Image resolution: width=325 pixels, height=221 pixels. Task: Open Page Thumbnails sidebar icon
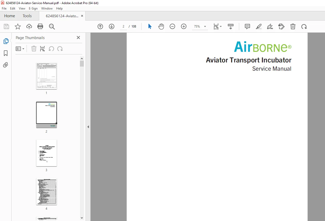[x=6, y=41]
